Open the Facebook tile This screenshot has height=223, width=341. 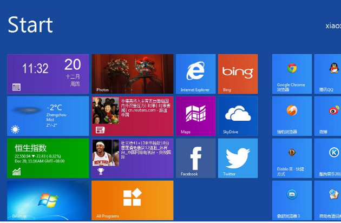coord(195,158)
